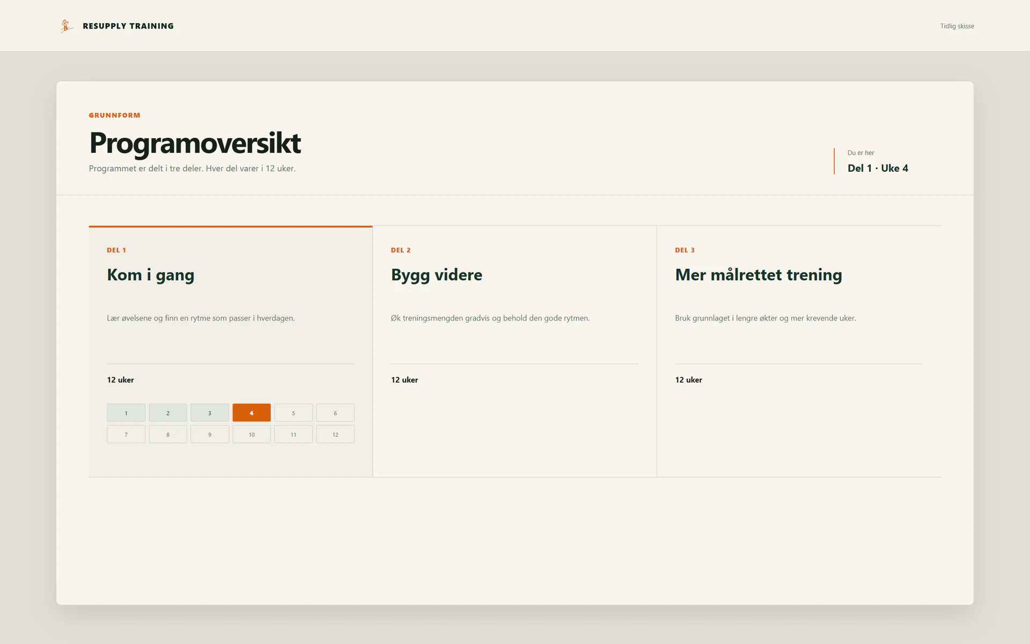Click the Resupply Training logo icon
Screen dimensions: 1030x644
coord(67,26)
